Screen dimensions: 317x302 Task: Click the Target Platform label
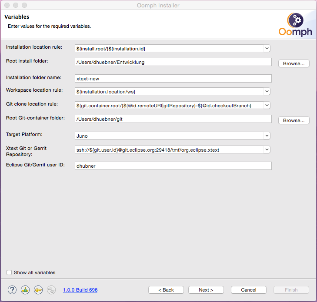point(24,134)
